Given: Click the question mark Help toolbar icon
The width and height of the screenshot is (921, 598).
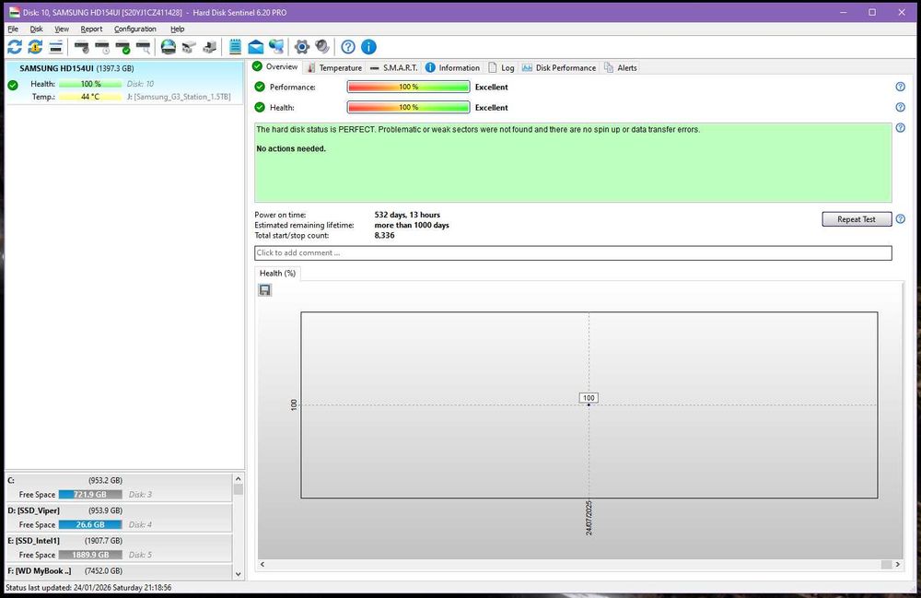Looking at the screenshot, I should tap(348, 47).
